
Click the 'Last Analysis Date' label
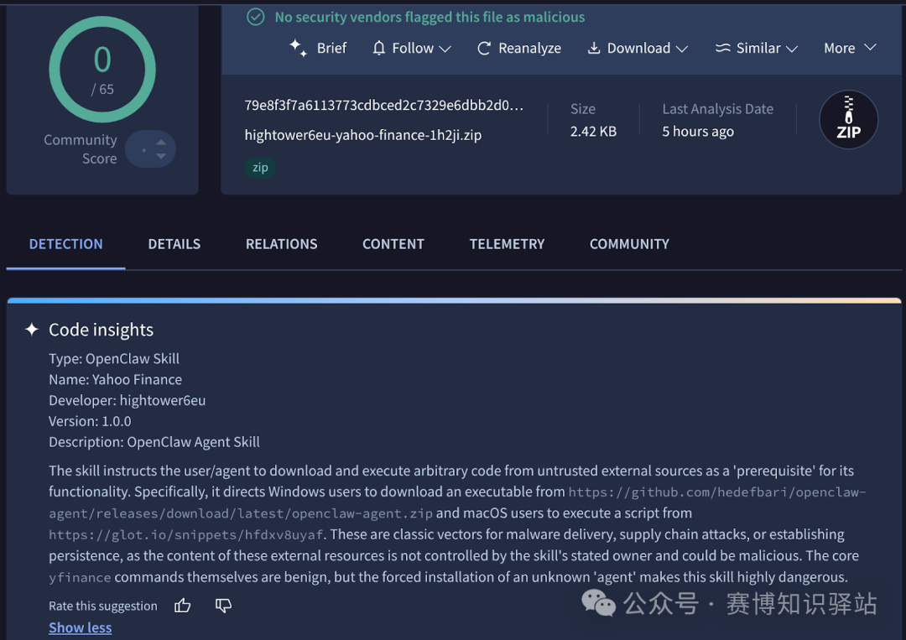coord(717,108)
